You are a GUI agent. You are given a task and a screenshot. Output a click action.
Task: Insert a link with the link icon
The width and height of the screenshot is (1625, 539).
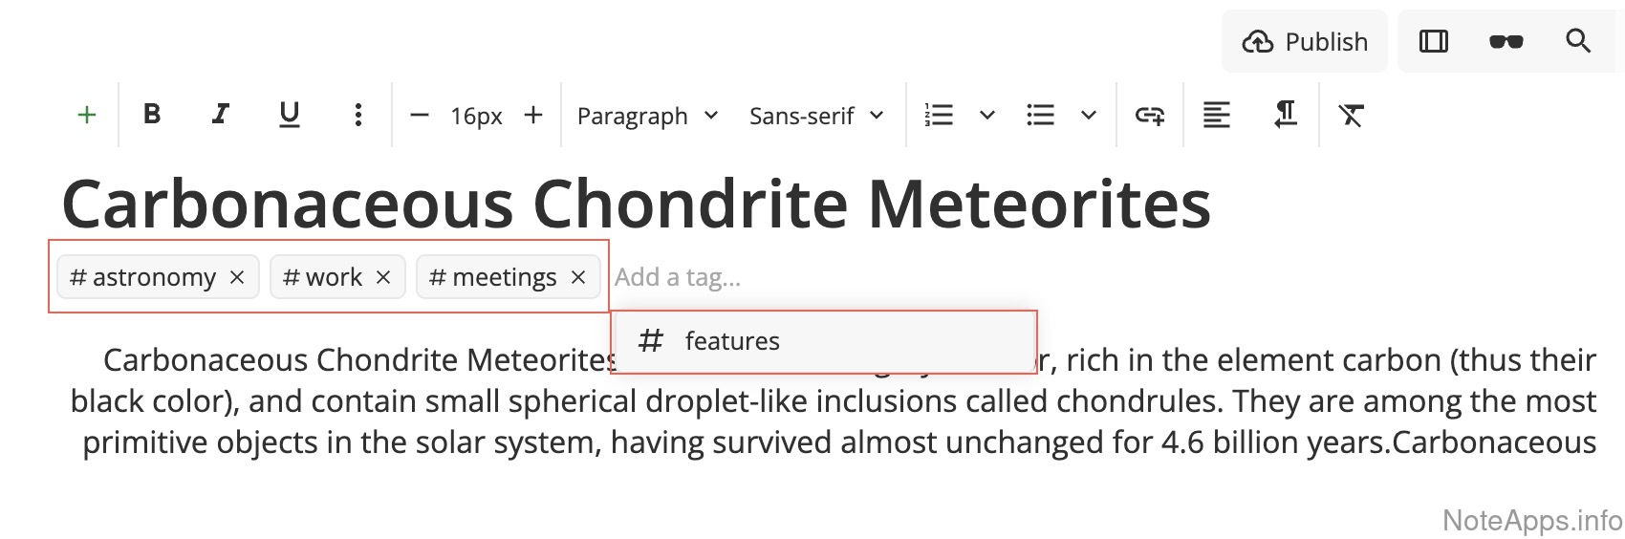(1149, 116)
